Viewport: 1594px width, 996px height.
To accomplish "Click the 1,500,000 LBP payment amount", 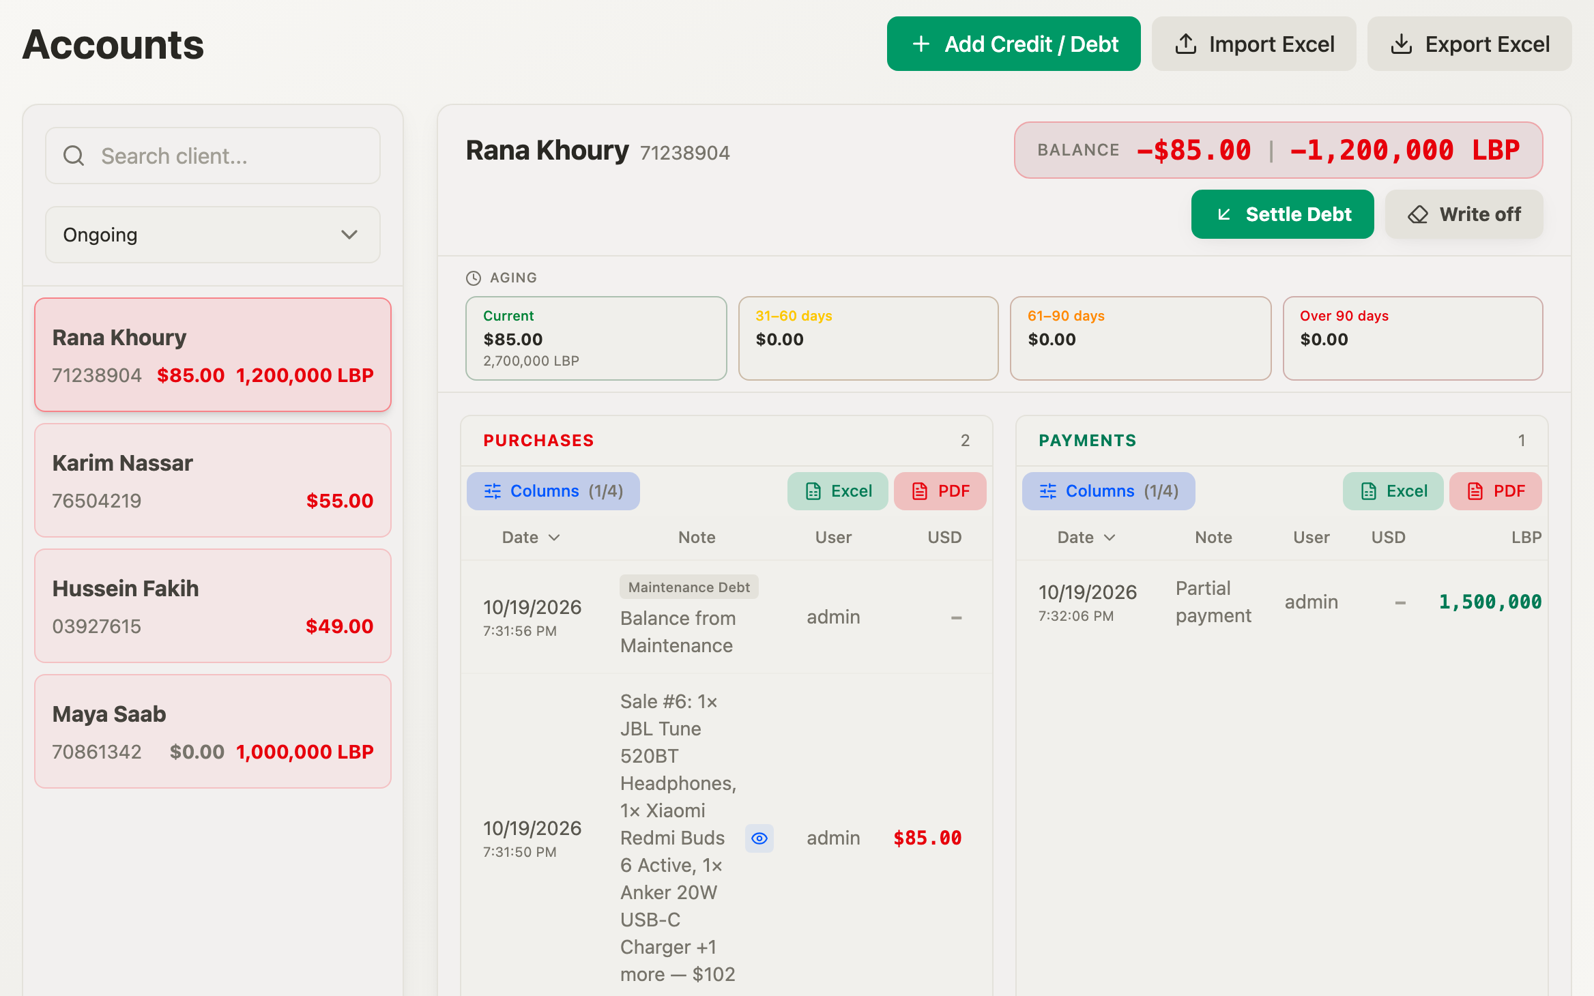I will [1490, 602].
